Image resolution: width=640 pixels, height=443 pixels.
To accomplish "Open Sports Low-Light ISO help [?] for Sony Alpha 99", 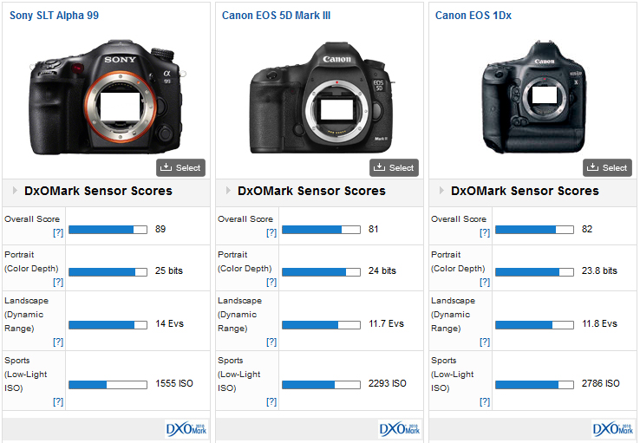I will click(58, 401).
